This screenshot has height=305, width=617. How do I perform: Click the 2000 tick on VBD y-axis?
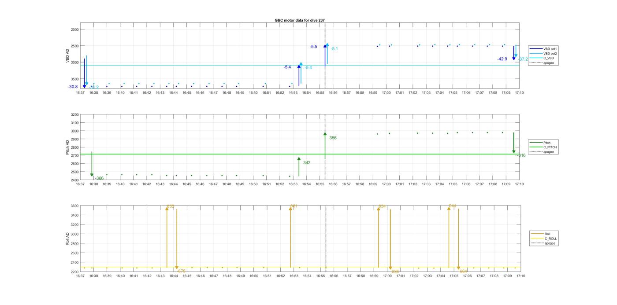[x=74, y=29]
